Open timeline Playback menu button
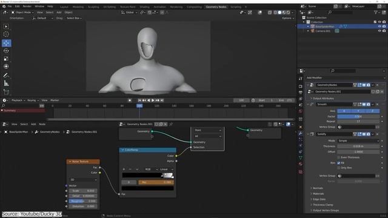 pyautogui.click(x=18, y=101)
